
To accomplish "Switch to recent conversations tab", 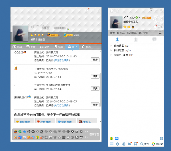I will 154,39.
